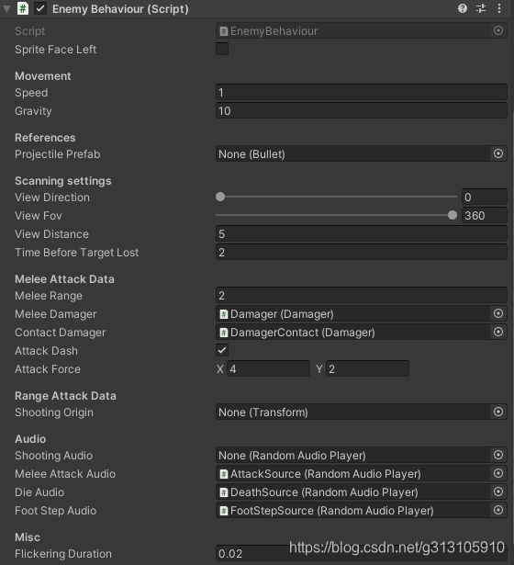Open object picker for Script field
The width and height of the screenshot is (514, 565).
pyautogui.click(x=498, y=30)
